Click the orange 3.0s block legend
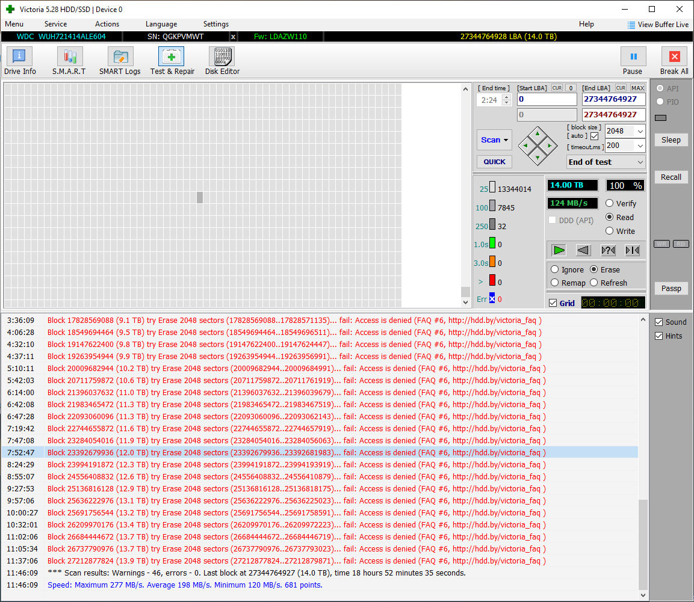The height and width of the screenshot is (602, 694). click(492, 262)
